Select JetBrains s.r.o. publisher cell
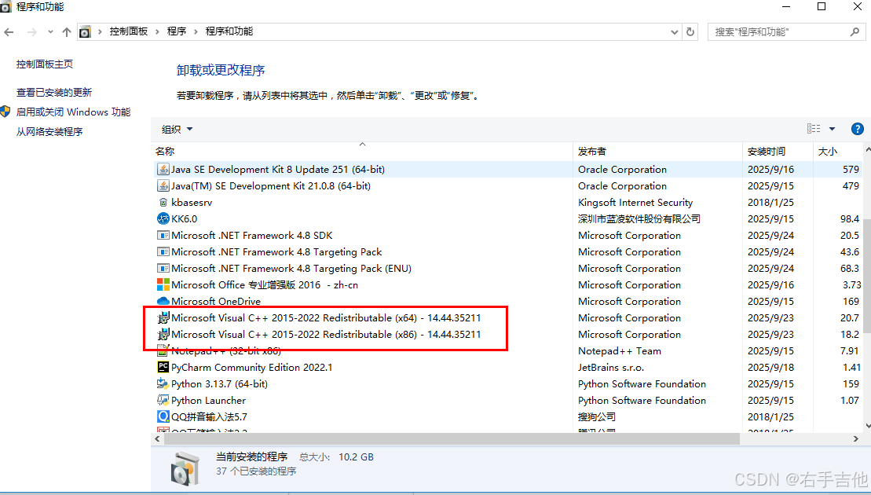 click(611, 368)
